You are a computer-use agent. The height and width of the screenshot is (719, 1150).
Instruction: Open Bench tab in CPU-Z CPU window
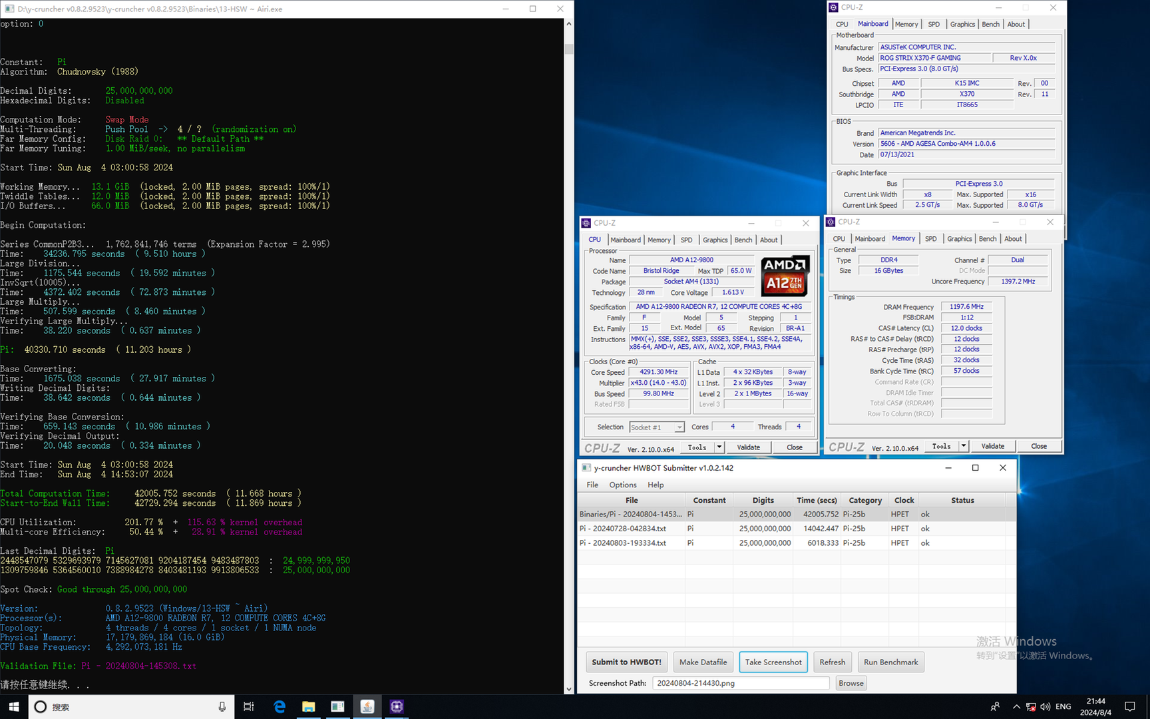point(743,240)
